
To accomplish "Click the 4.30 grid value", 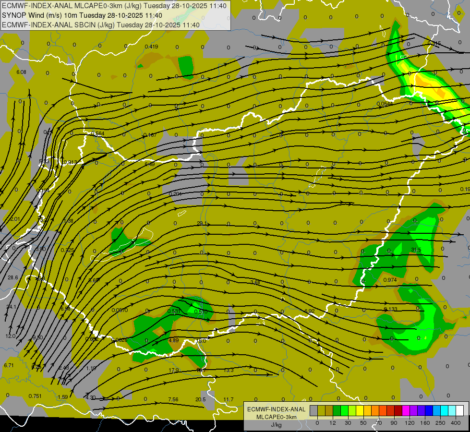I will pyautogui.click(x=91, y=398).
